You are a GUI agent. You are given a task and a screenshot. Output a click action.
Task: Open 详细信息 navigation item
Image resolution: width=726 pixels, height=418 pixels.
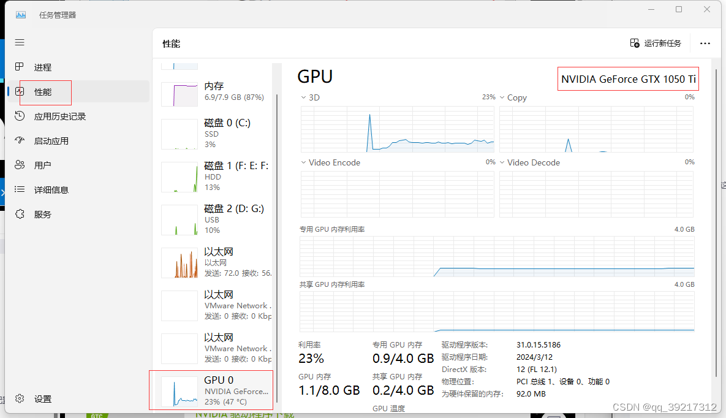click(78, 189)
